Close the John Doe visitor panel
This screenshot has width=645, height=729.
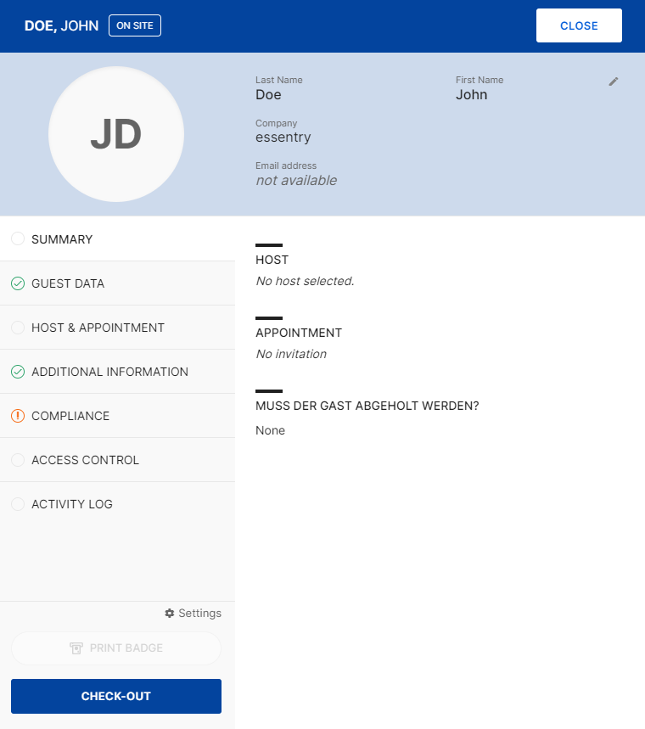[x=579, y=25]
